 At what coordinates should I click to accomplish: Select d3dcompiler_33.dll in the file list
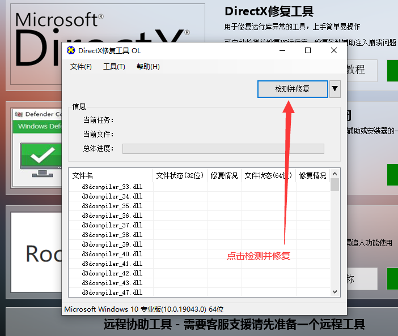click(x=112, y=187)
